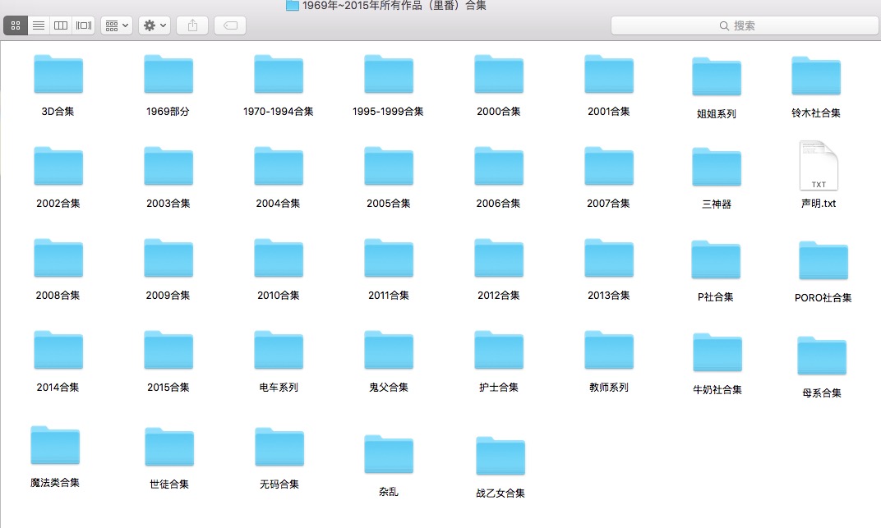Click the window title folder proxy icon

point(293,6)
